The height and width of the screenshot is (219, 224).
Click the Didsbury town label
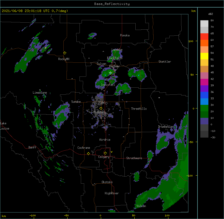100,112
